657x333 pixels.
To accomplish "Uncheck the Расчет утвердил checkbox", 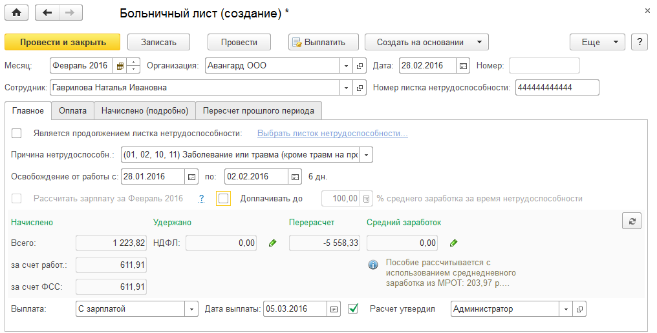I will [x=353, y=309].
